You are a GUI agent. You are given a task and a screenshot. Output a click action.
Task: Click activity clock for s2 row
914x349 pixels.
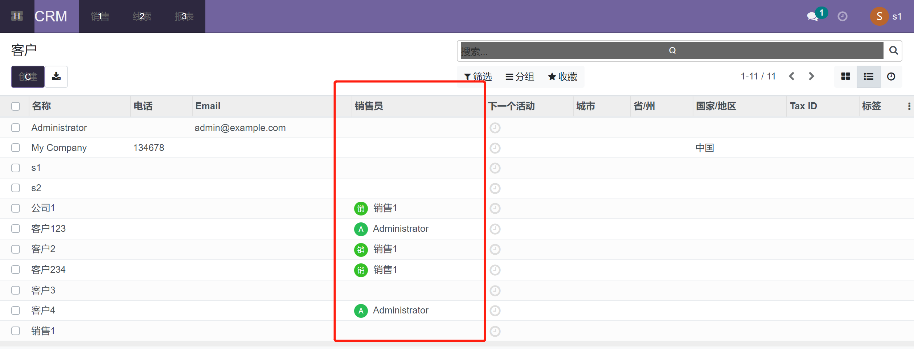(495, 188)
